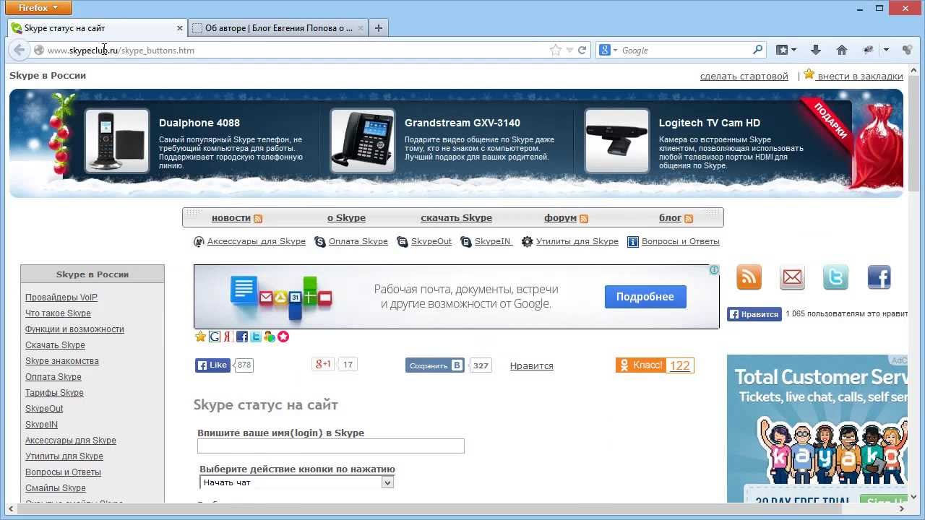Viewport: 925px width, 520px height.
Task: Click the AdChoices info icon on Google banner
Action: (x=714, y=270)
